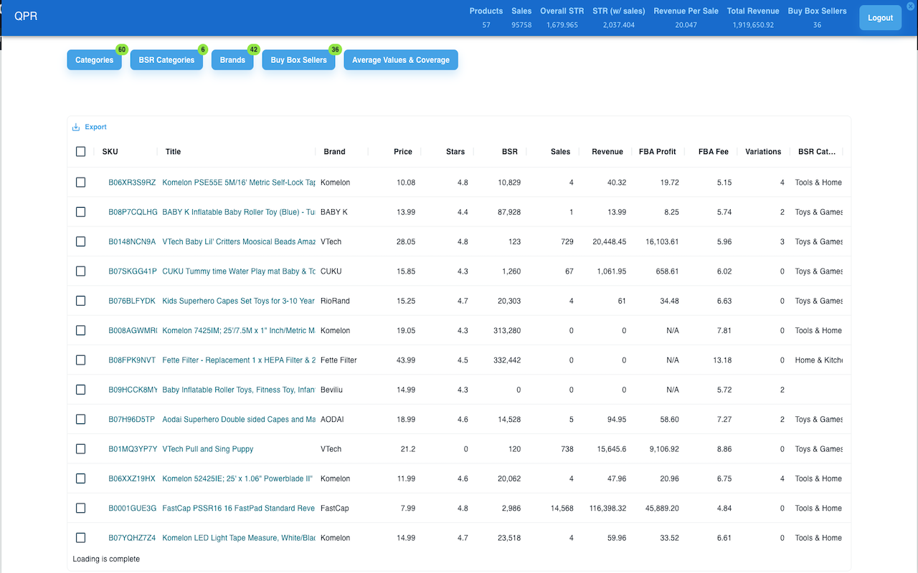Click the Logout button

(x=880, y=18)
